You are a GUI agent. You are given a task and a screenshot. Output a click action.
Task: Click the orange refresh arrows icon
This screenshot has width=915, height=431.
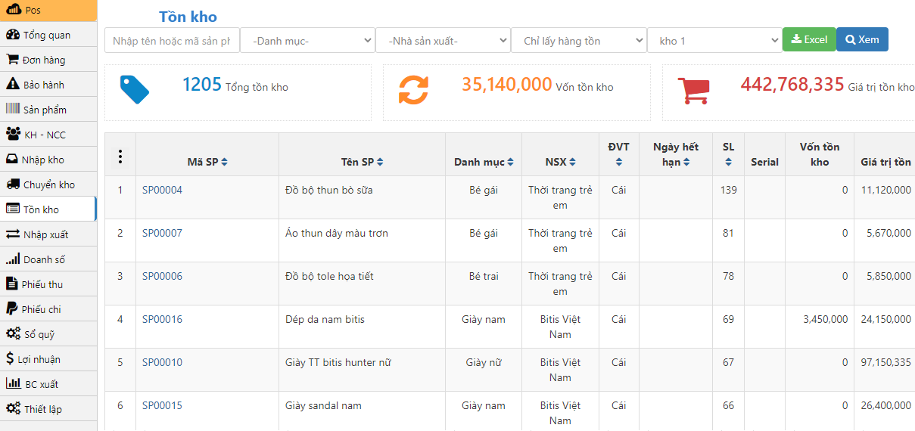click(x=413, y=90)
